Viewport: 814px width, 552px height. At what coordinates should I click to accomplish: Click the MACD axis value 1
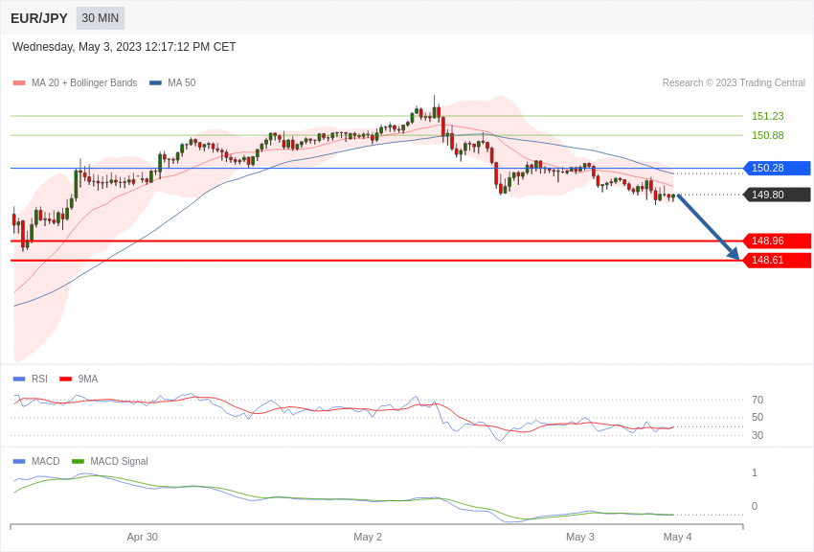[x=755, y=472]
